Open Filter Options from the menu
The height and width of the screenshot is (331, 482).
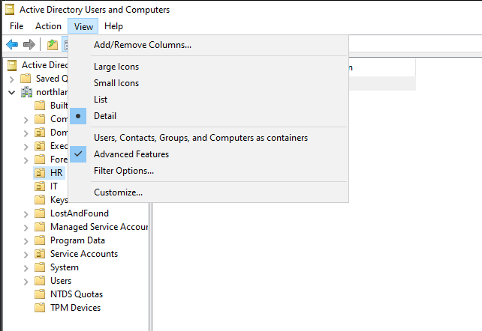pyautogui.click(x=124, y=171)
